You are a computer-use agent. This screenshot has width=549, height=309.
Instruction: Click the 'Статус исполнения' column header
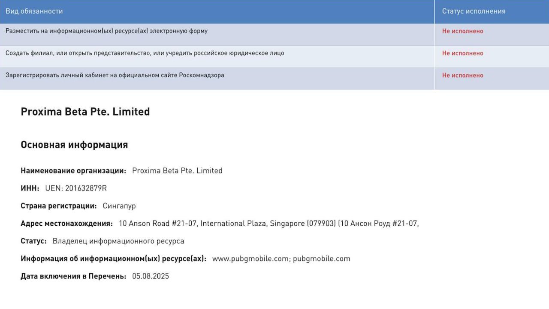point(474,11)
